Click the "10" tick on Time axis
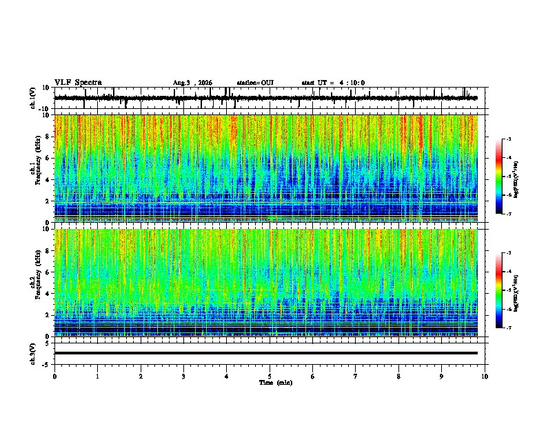 tap(485, 376)
